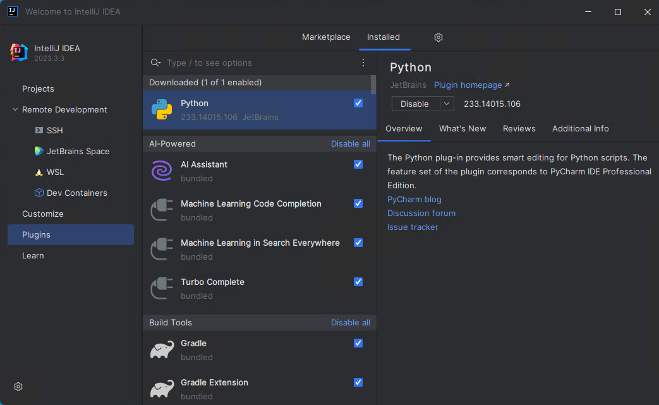
Task: Collapse the Remote Development section
Action: coord(15,109)
